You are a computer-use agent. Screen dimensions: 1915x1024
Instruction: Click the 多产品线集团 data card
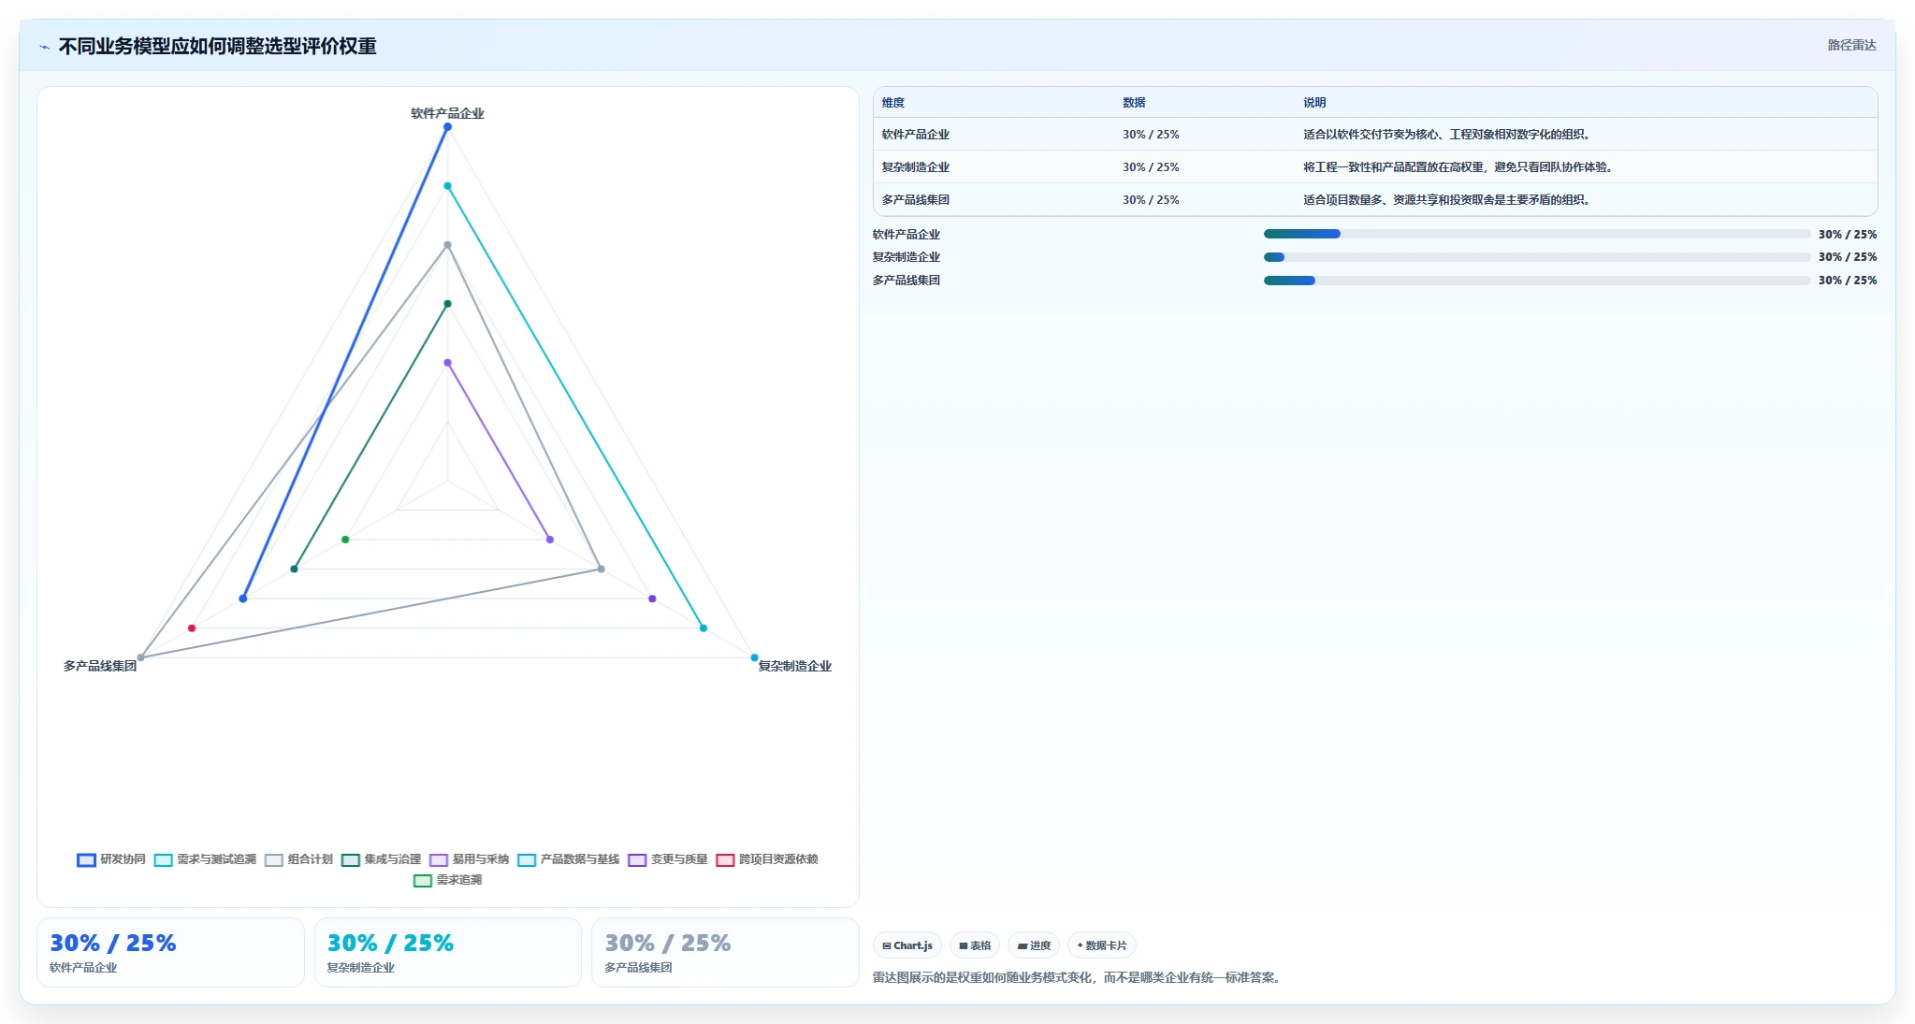click(x=725, y=952)
